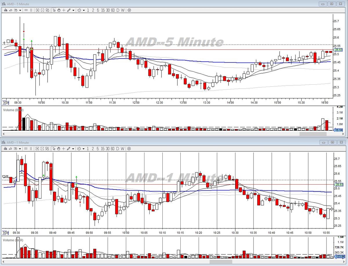Click Volume (BAR) label in 1 Minute window
The image size is (348, 266).
tap(13, 240)
